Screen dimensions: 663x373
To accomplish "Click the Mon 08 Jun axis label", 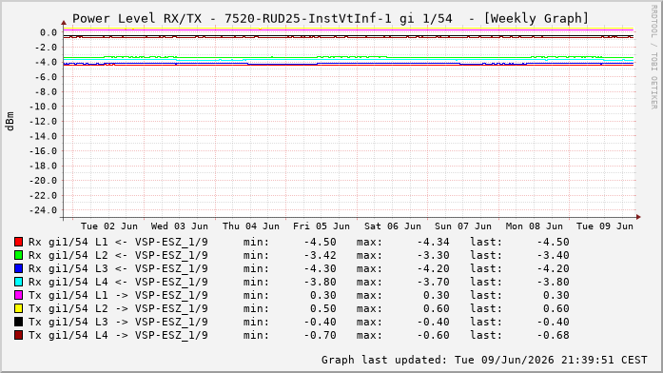I will click(x=534, y=226).
